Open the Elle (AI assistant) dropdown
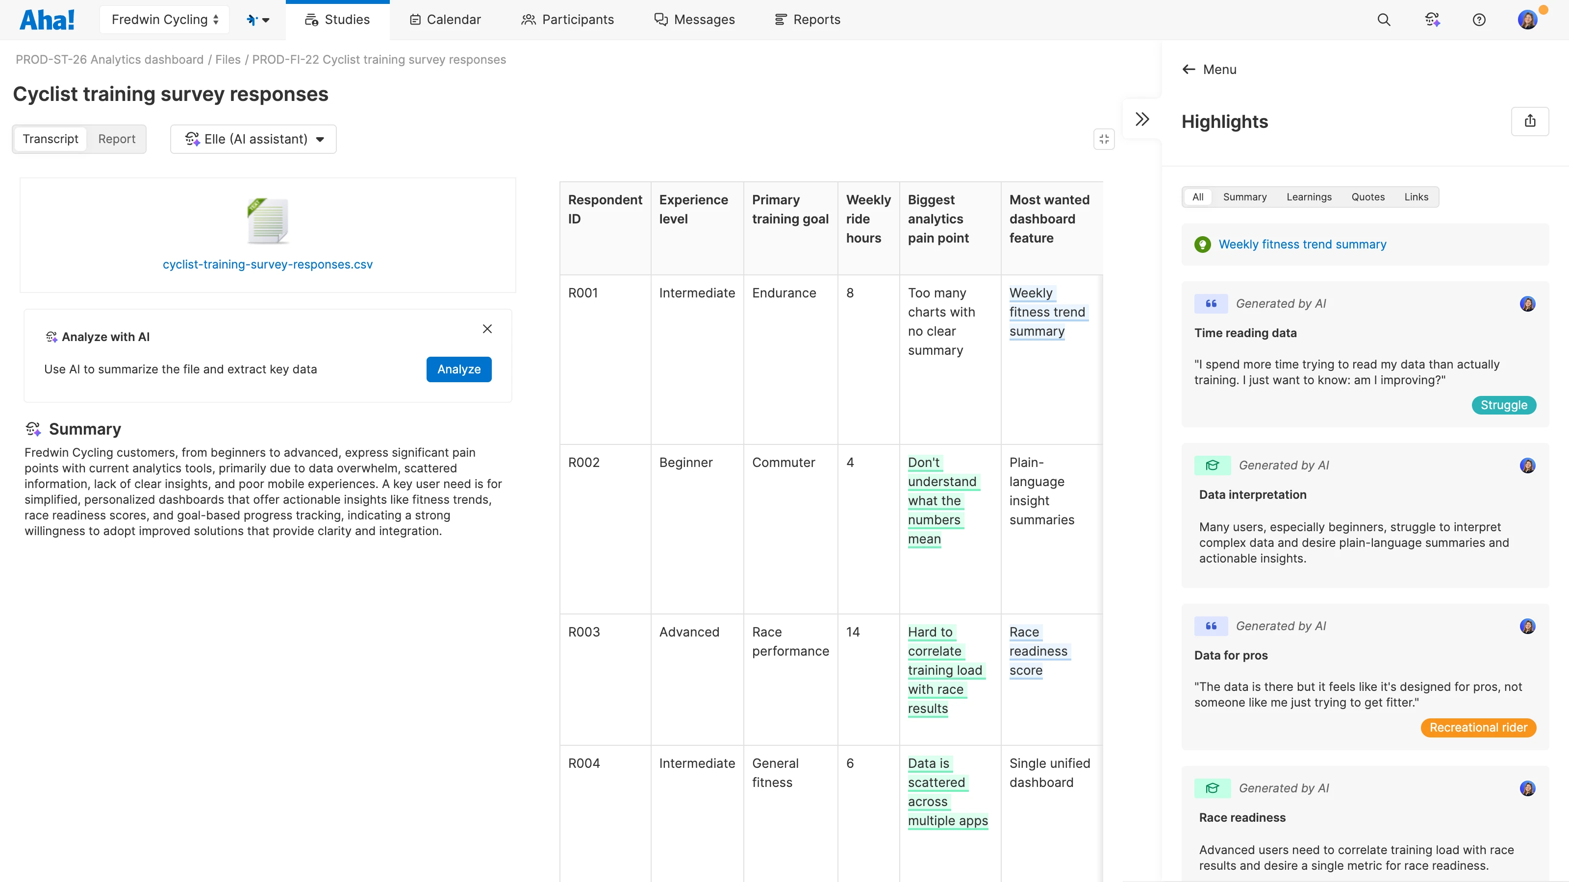 point(253,139)
